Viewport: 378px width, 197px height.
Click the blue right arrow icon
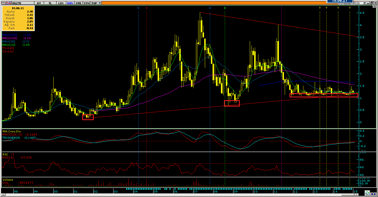375,194
